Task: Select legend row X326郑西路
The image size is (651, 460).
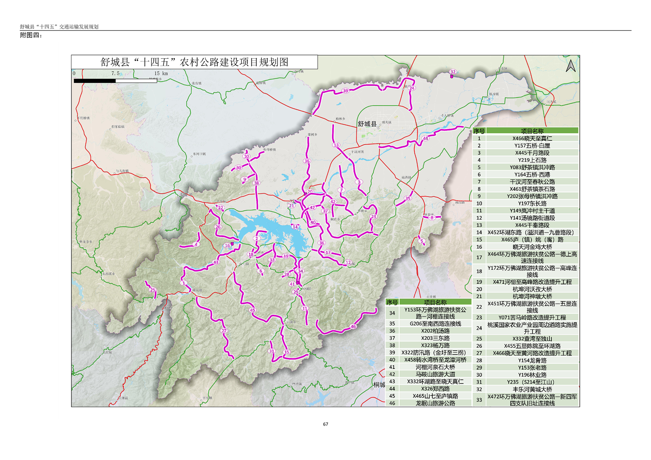Action: point(428,389)
